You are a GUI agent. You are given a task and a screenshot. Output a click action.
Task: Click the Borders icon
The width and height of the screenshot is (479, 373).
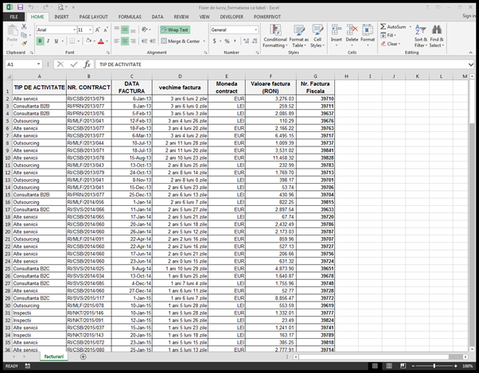72,41
